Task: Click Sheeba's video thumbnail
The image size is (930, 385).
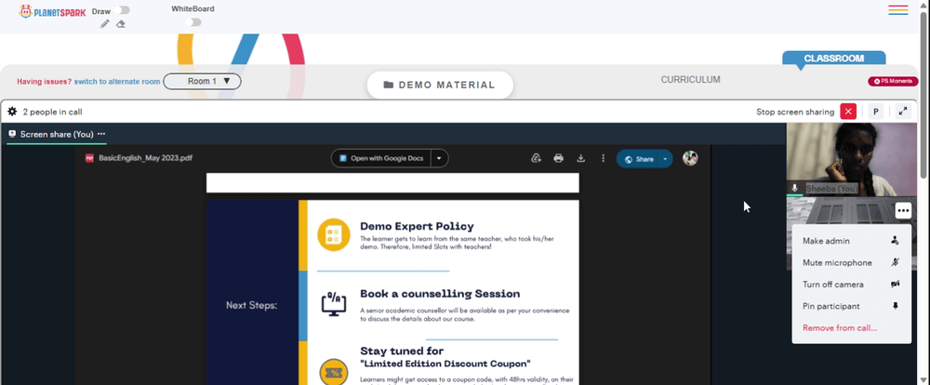Action: [x=852, y=160]
